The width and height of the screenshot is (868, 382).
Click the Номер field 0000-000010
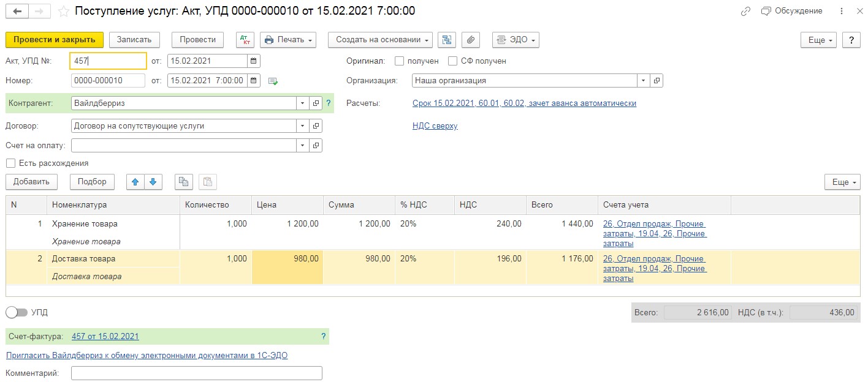[108, 80]
